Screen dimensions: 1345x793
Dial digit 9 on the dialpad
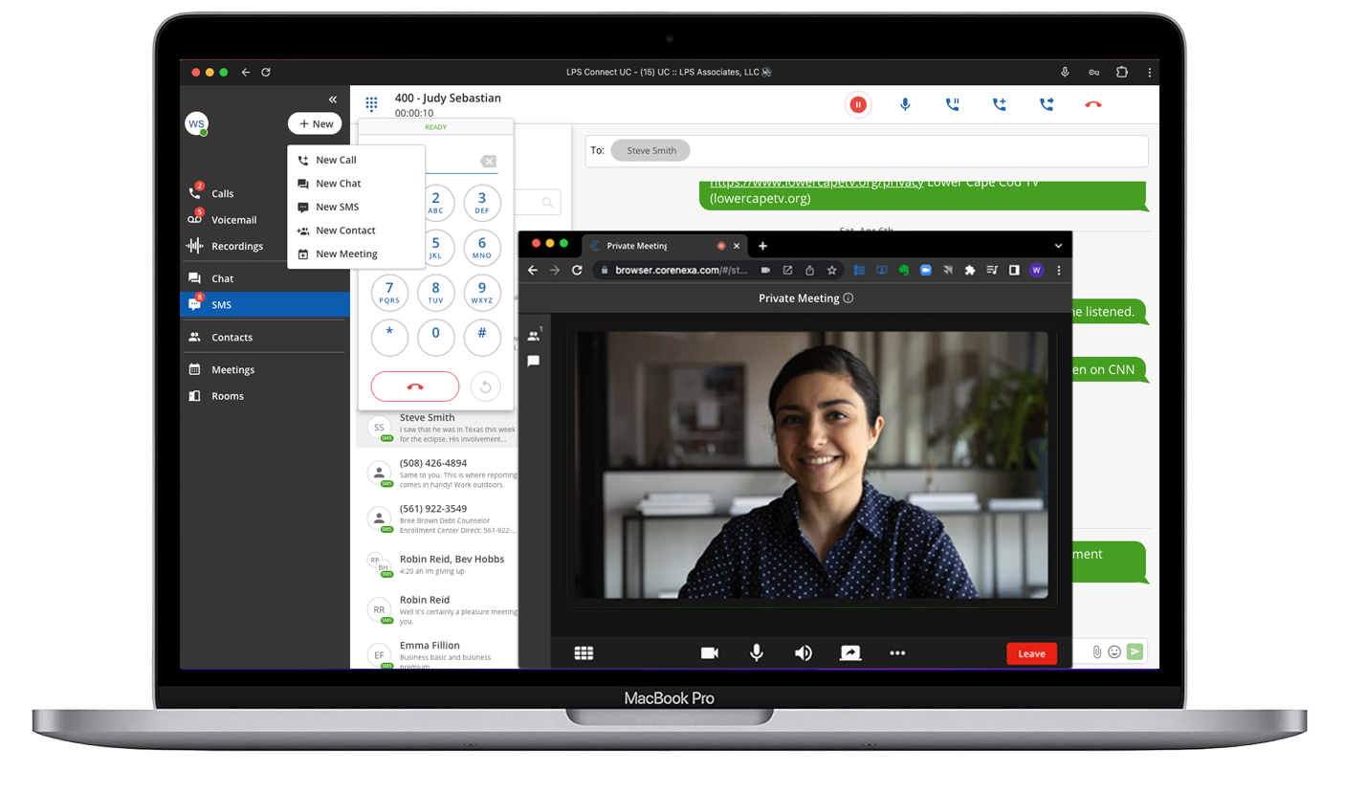pyautogui.click(x=482, y=293)
